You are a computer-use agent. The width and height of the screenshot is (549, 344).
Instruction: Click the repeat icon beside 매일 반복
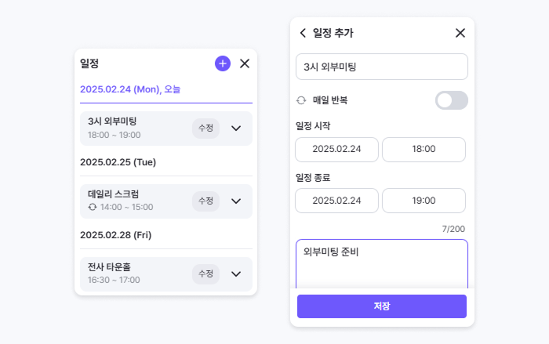tap(301, 100)
